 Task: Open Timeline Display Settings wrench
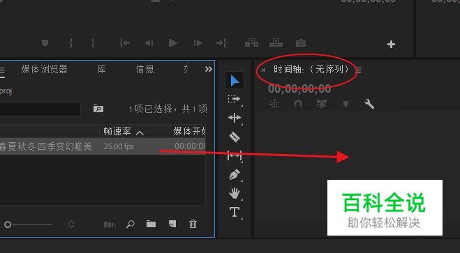click(x=369, y=104)
